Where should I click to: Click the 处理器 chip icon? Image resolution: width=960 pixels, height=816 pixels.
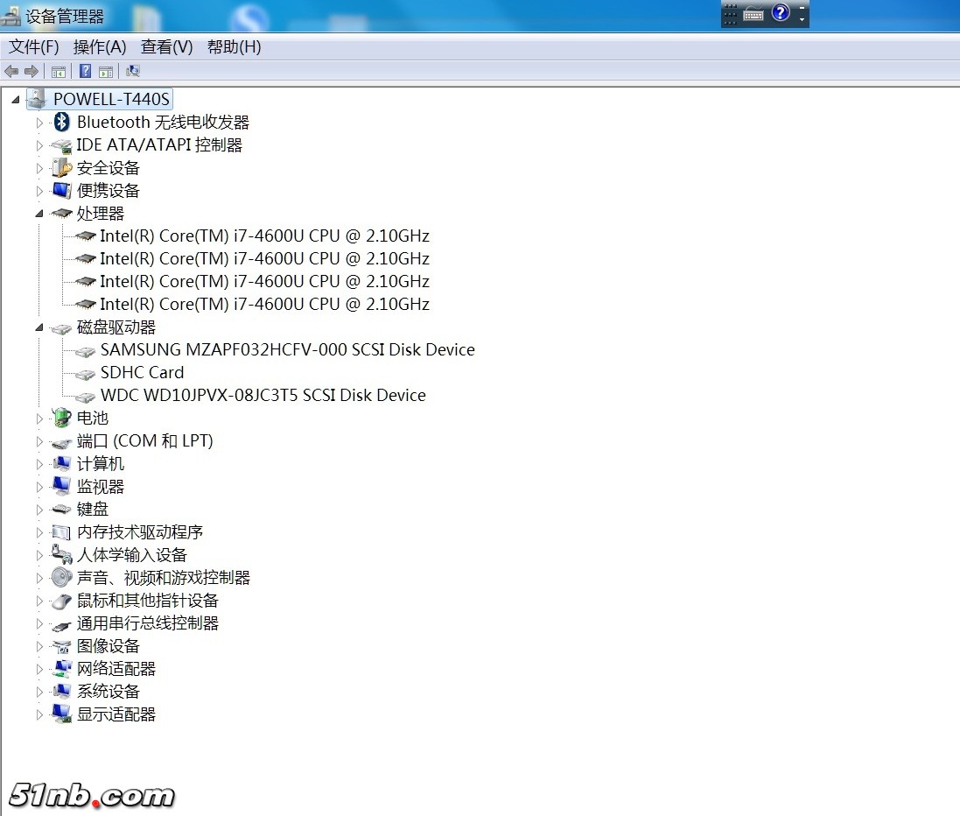click(61, 213)
